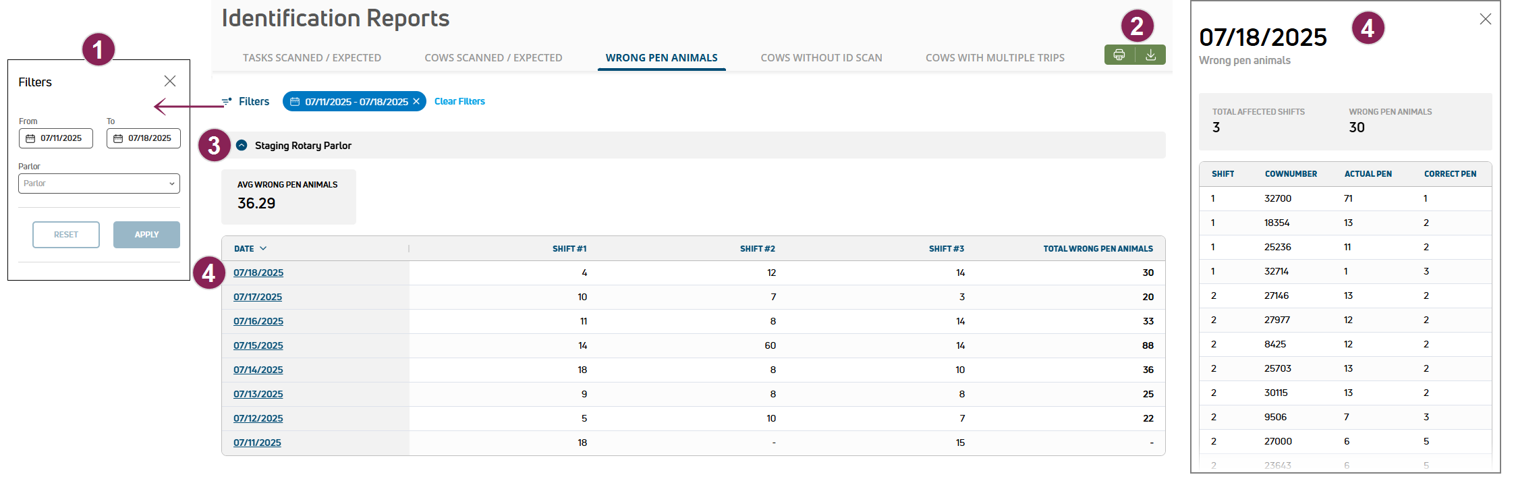Switch to Cows Without ID Scan tab
Viewport: 1514px width, 481px height.
821,58
